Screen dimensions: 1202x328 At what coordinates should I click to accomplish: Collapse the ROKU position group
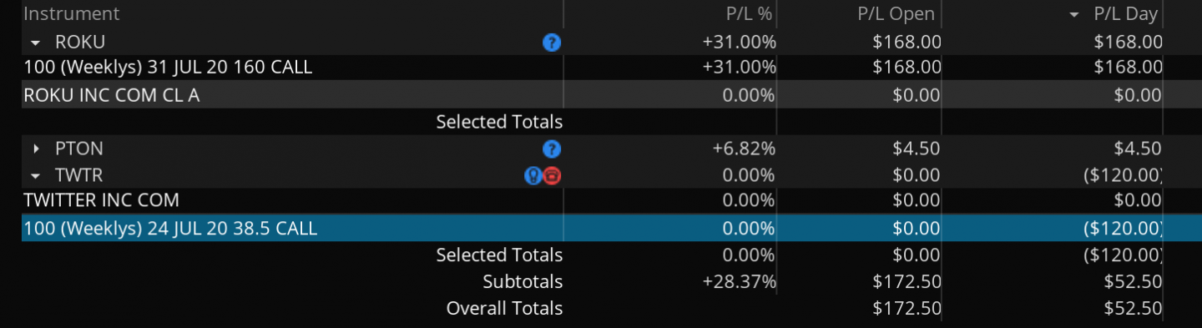click(36, 42)
